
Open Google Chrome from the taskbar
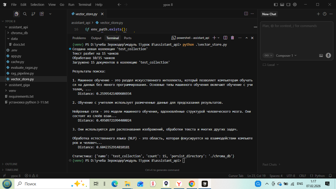click(192, 184)
